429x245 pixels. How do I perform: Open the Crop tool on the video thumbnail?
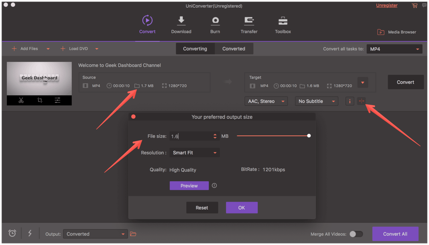pos(39,100)
